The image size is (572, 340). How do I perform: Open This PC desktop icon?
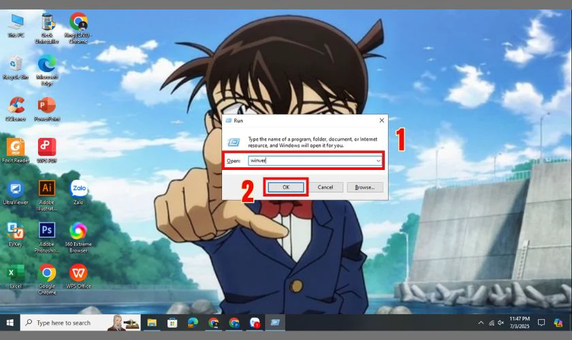click(16, 26)
